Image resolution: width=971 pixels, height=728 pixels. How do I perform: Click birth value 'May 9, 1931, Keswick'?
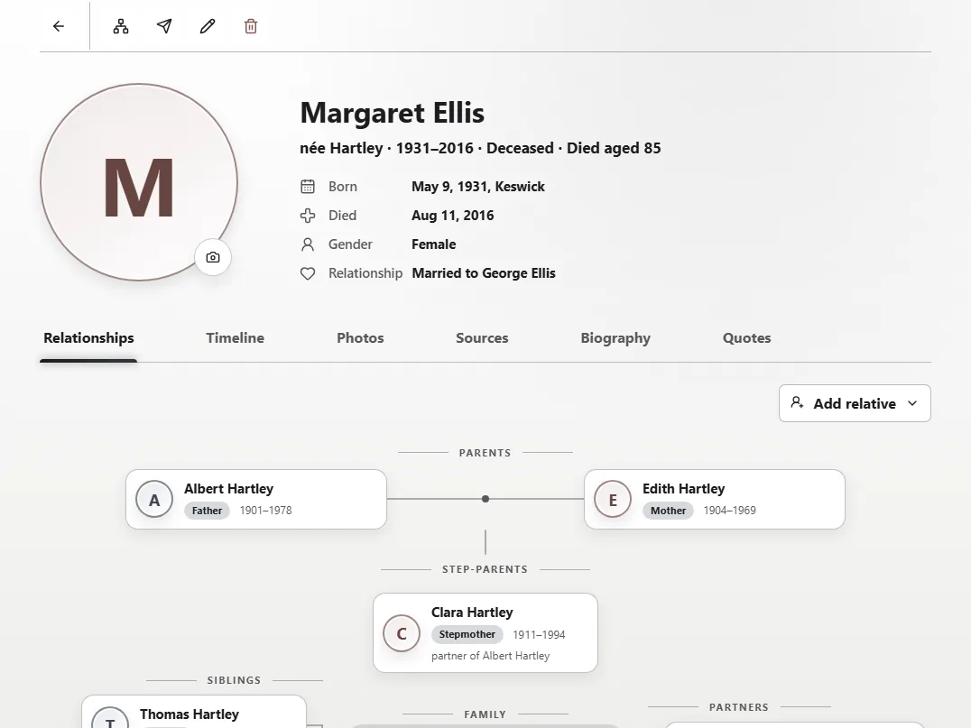pyautogui.click(x=478, y=187)
